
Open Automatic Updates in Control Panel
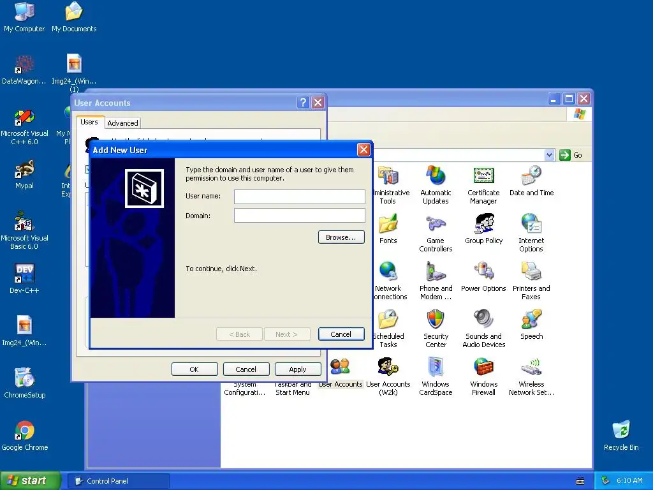[436, 184]
